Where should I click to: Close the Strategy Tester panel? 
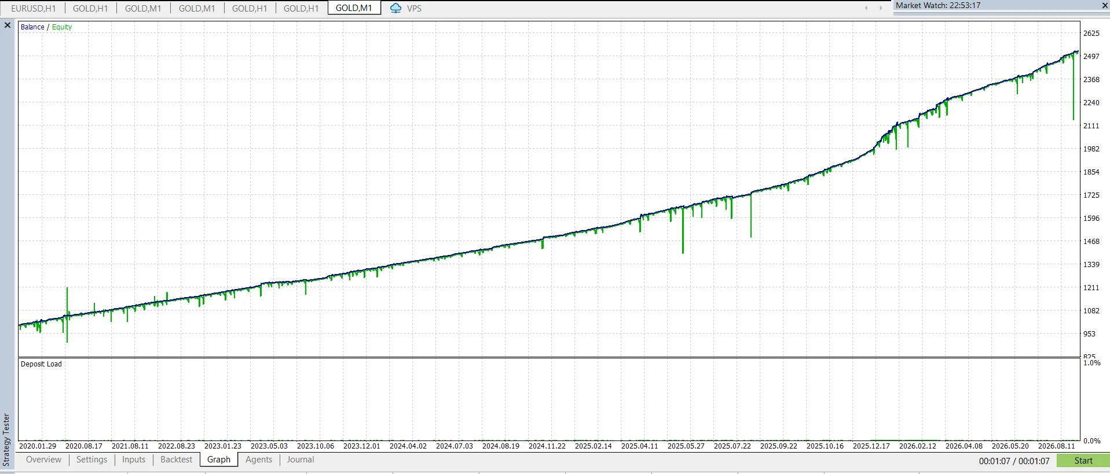tap(8, 25)
